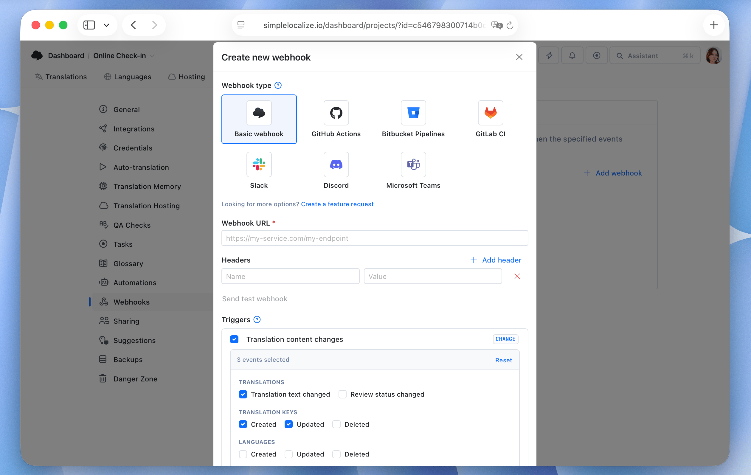
Task: Open Create a feature request link
Action: click(x=337, y=204)
